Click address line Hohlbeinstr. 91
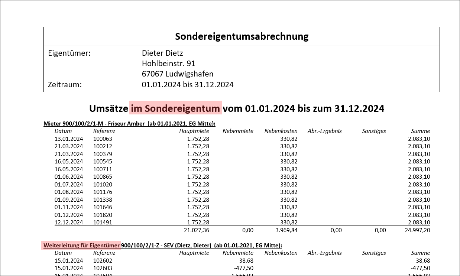 click(x=169, y=64)
